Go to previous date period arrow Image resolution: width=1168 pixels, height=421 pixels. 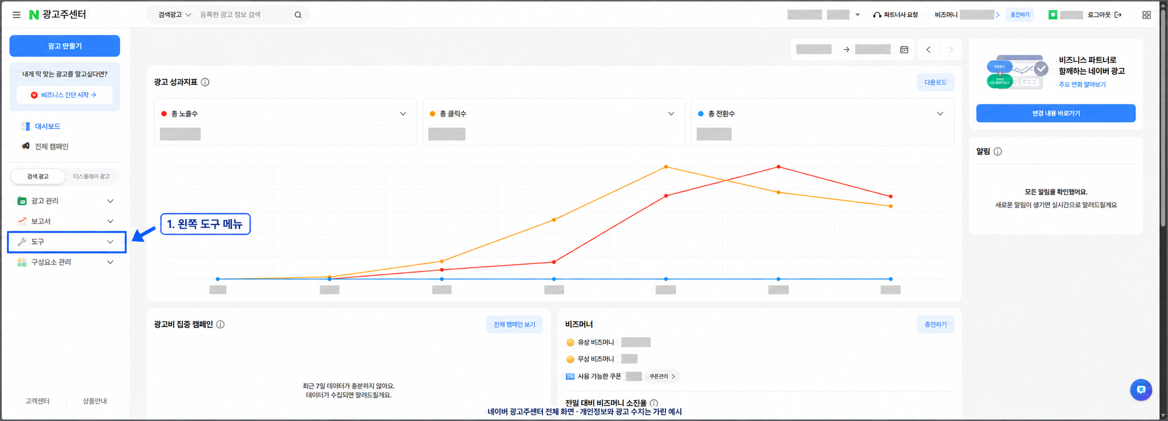(929, 50)
